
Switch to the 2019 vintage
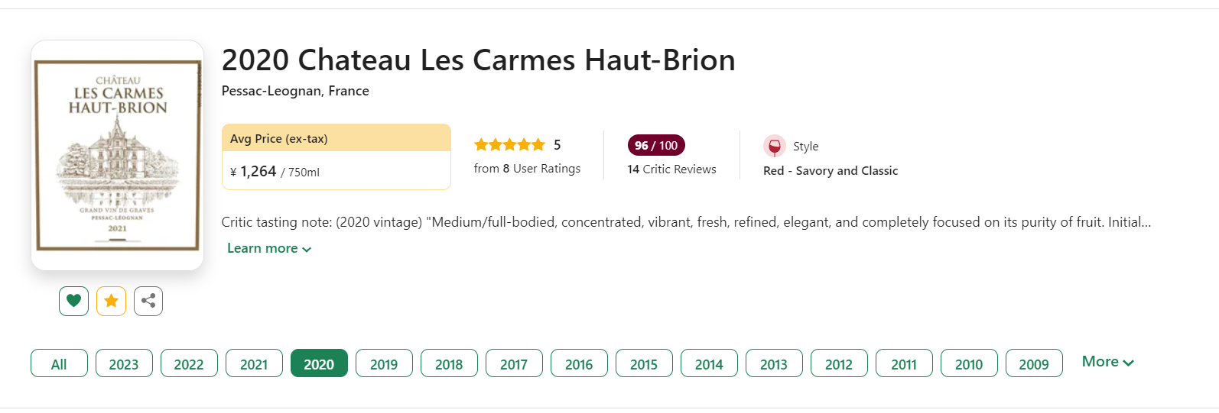coord(384,363)
